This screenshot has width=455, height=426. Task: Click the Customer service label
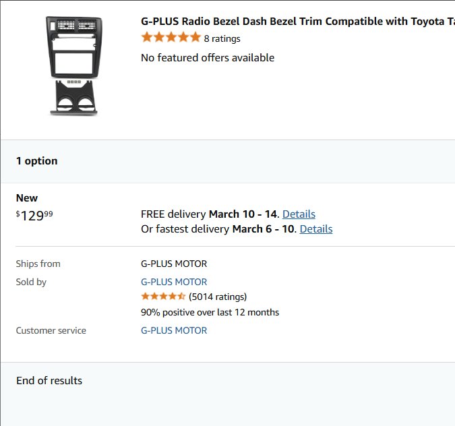click(51, 330)
